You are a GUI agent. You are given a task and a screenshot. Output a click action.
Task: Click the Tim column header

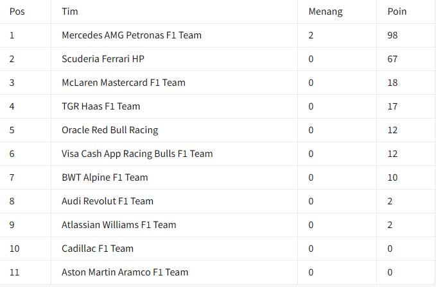point(69,12)
